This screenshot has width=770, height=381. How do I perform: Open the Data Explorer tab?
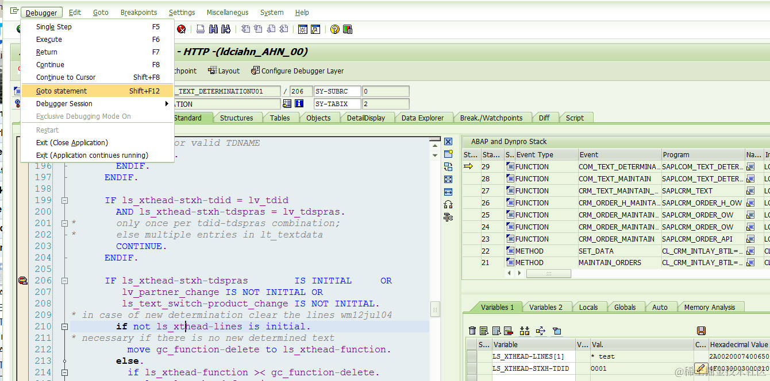click(x=422, y=118)
